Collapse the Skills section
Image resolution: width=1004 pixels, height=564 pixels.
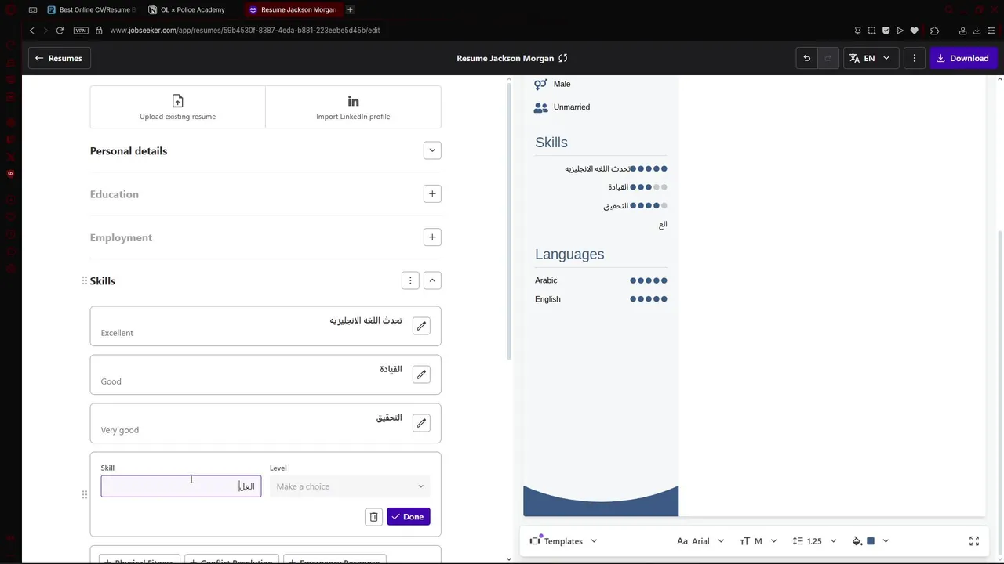[x=432, y=280]
